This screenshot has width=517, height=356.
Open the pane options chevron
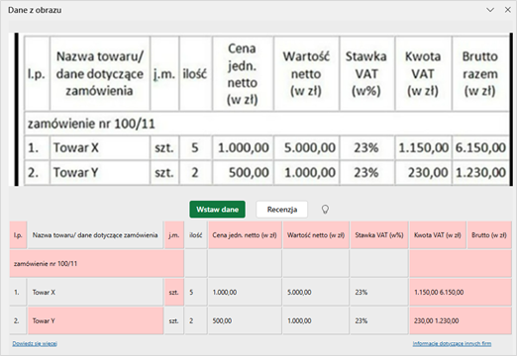coord(490,10)
